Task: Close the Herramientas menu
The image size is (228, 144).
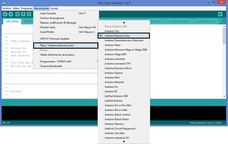Action: tap(41, 8)
